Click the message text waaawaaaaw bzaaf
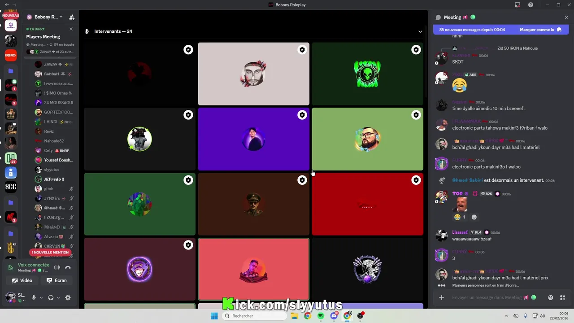 pos(472,239)
